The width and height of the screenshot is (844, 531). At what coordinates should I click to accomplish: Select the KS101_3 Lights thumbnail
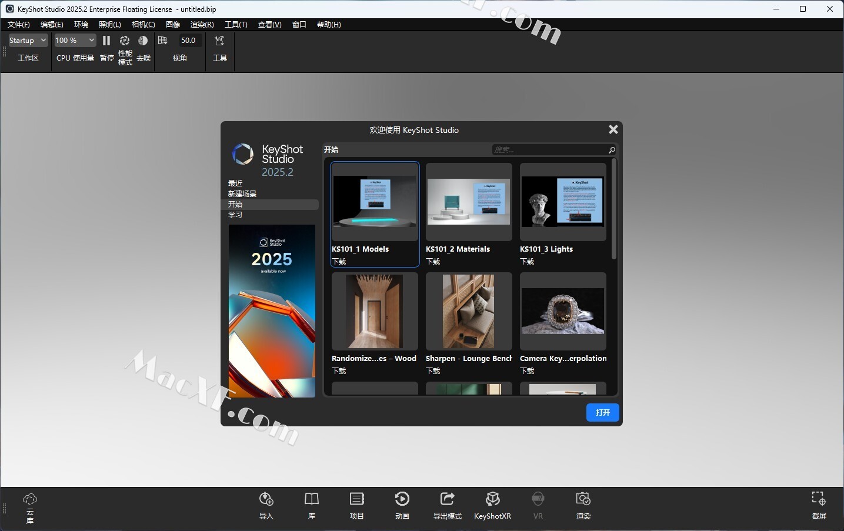[563, 202]
